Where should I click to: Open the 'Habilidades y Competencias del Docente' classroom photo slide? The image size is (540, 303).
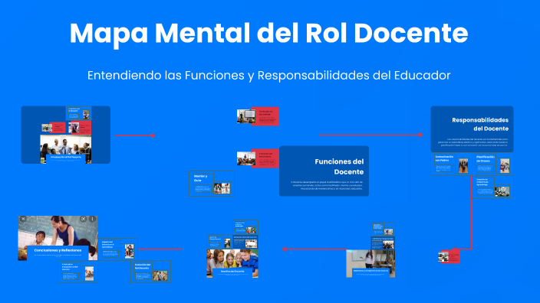pyautogui.click(x=370, y=263)
